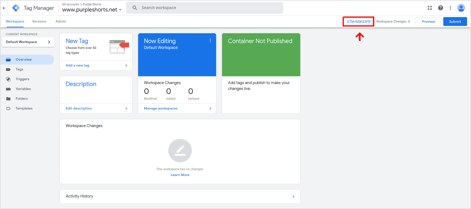The image size is (471, 209).
Task: Switch to the Admin tab
Action: (61, 21)
